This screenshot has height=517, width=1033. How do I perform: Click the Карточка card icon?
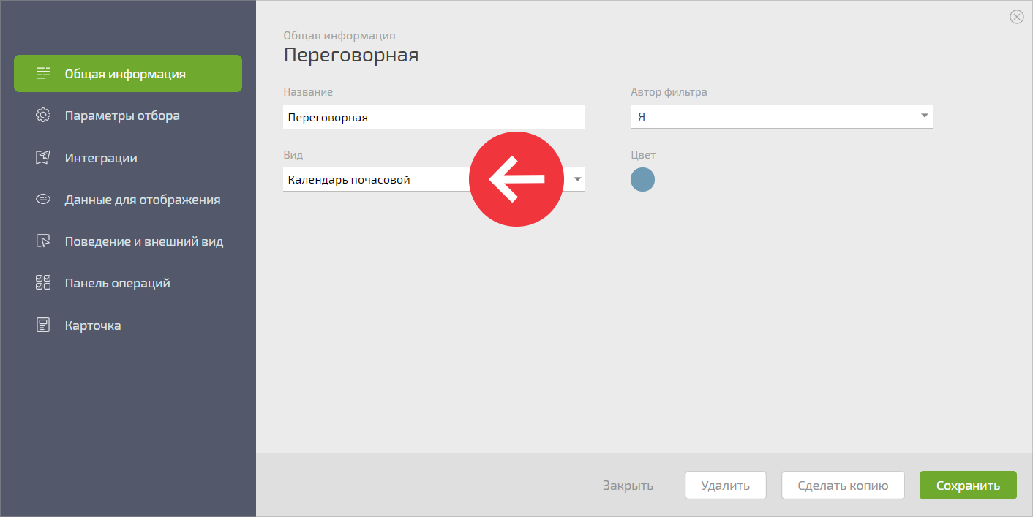(43, 325)
